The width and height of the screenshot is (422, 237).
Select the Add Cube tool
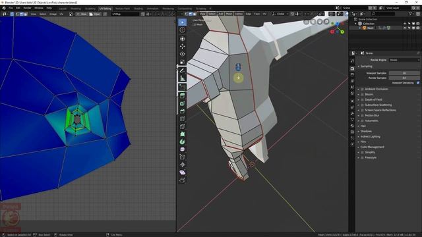pyautogui.click(x=183, y=87)
